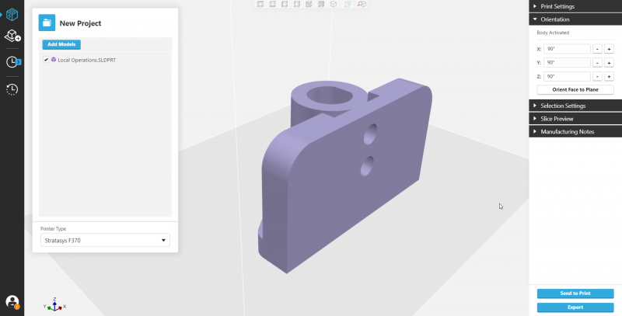622x316 pixels.
Task: Increase the Z rotation with plus button
Action: coord(609,76)
